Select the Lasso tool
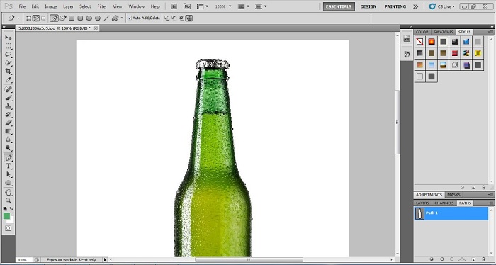 (x=9, y=55)
